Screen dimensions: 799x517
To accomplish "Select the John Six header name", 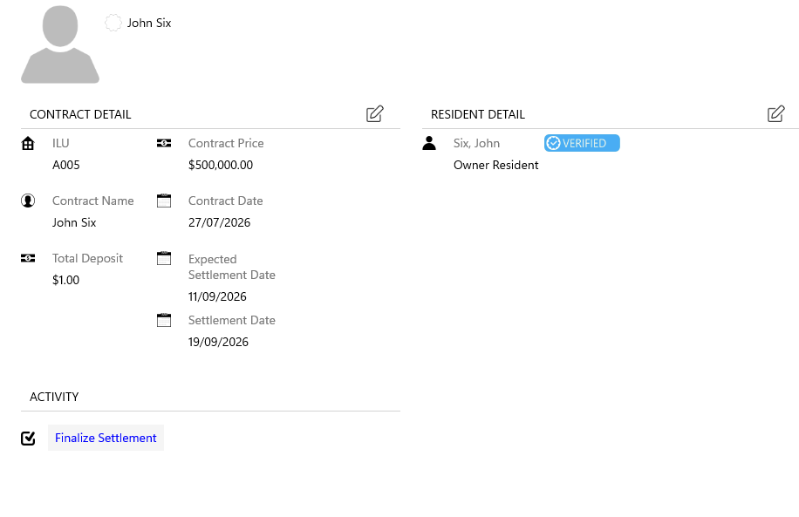I will (x=149, y=23).
